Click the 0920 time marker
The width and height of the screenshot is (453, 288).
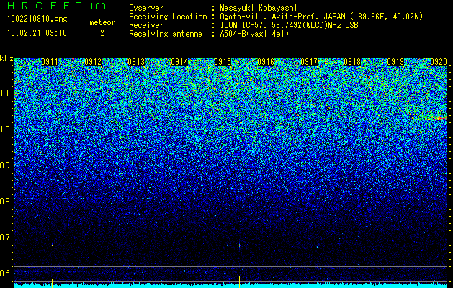pos(439,62)
